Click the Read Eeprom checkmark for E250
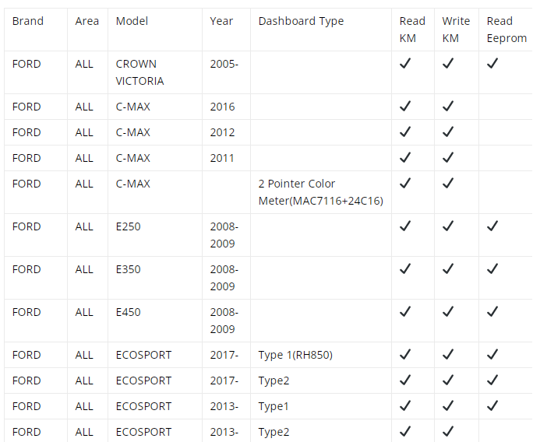The image size is (533, 442). tap(492, 226)
